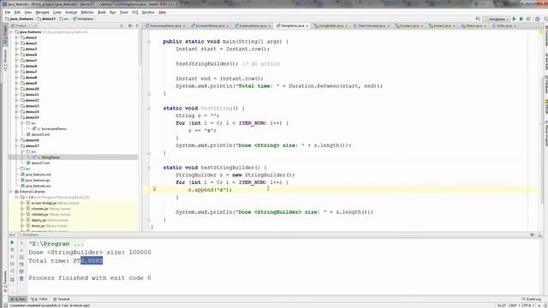Collapse the demo17 folder in project tree
The image size is (548, 308).
[x=16, y=145]
